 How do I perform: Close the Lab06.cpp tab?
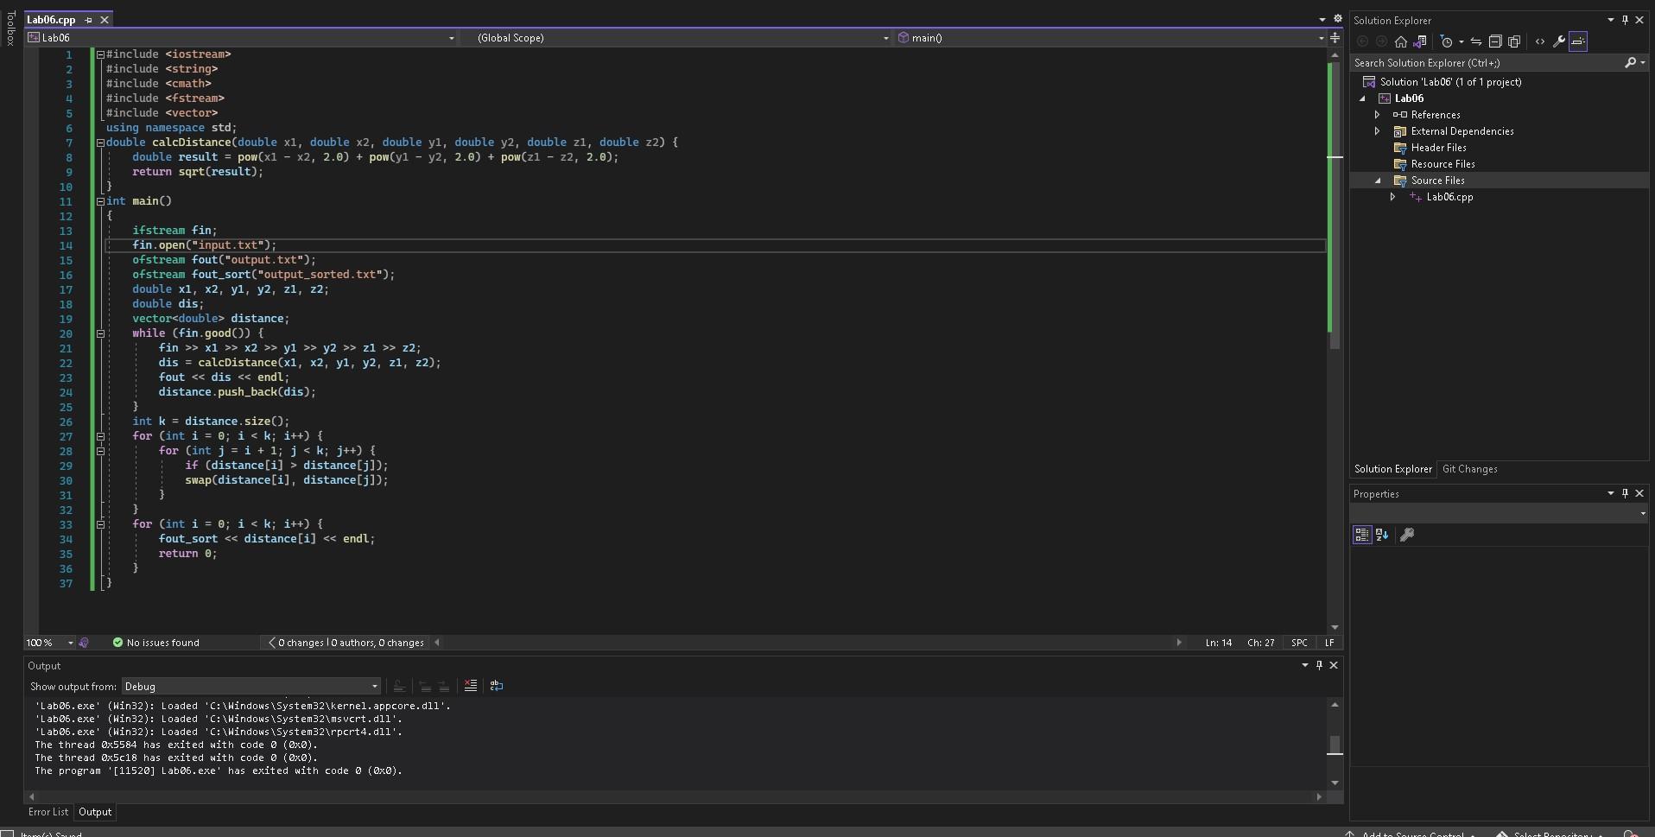pyautogui.click(x=105, y=20)
